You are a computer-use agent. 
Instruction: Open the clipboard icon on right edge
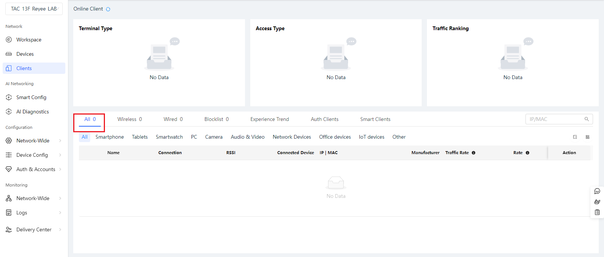(x=597, y=212)
